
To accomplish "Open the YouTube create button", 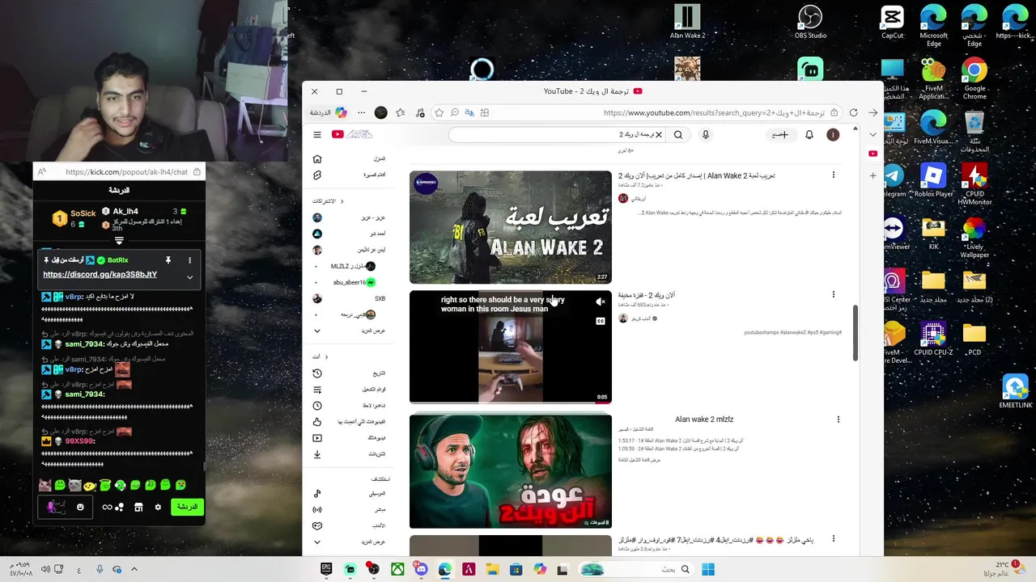I will 780,135.
